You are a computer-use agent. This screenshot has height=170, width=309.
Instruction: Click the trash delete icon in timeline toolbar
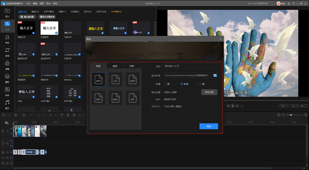[16, 115]
